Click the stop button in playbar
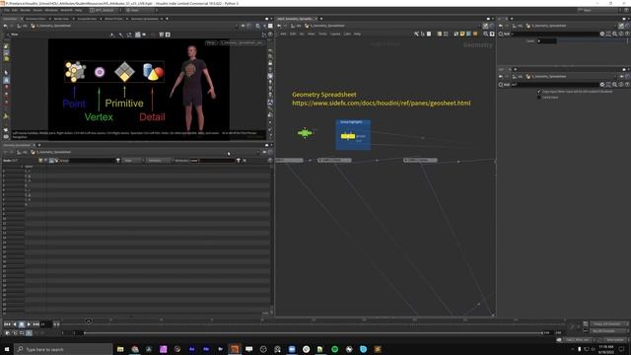 tap(22, 324)
